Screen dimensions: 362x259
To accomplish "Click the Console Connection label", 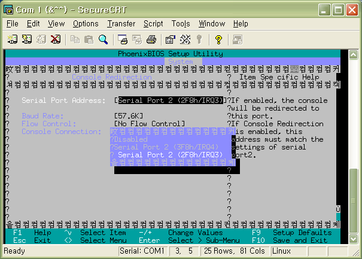I will [x=62, y=132].
